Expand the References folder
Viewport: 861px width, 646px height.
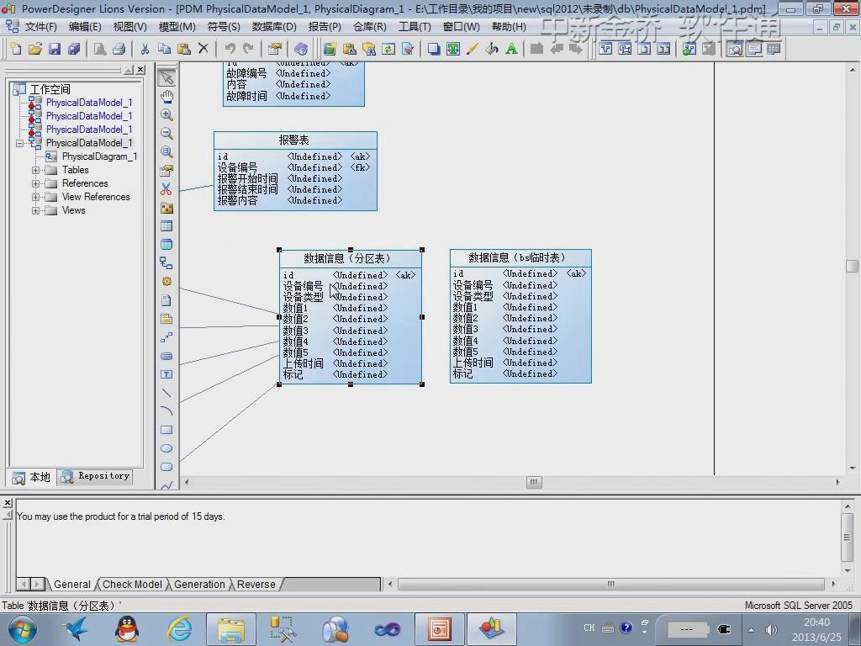tap(35, 183)
